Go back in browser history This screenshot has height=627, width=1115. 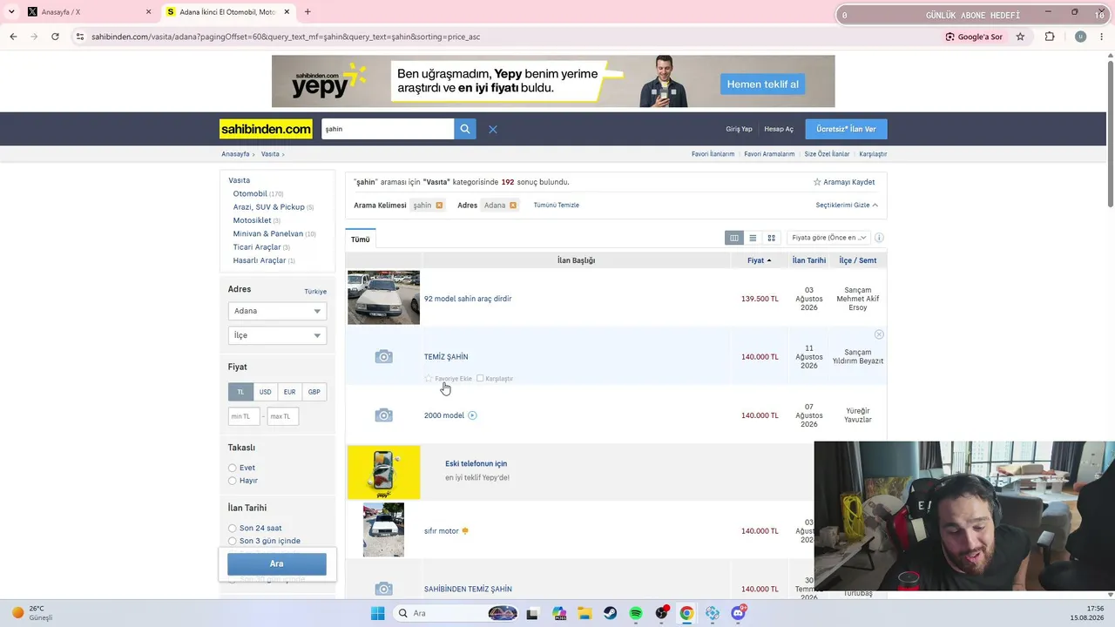(x=13, y=37)
